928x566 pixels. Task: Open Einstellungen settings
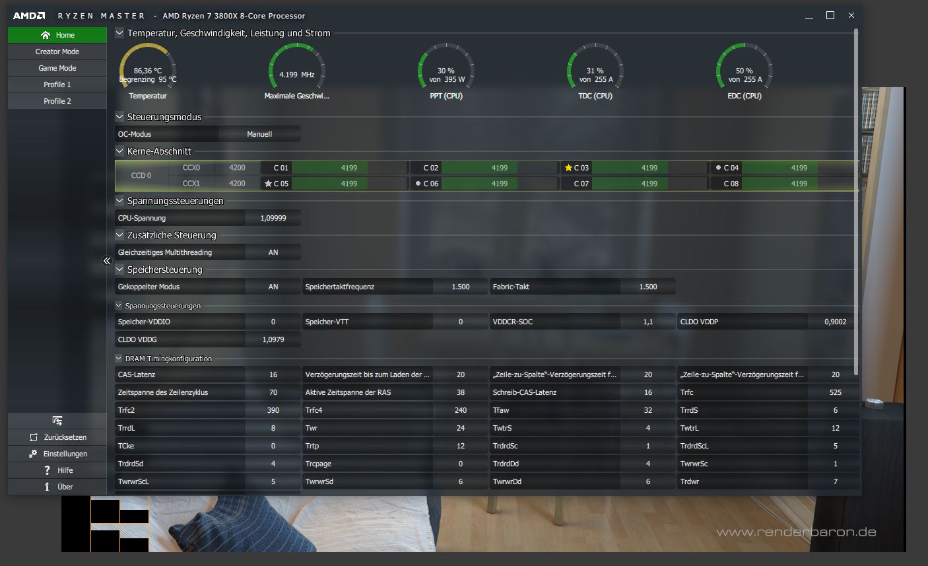click(57, 454)
